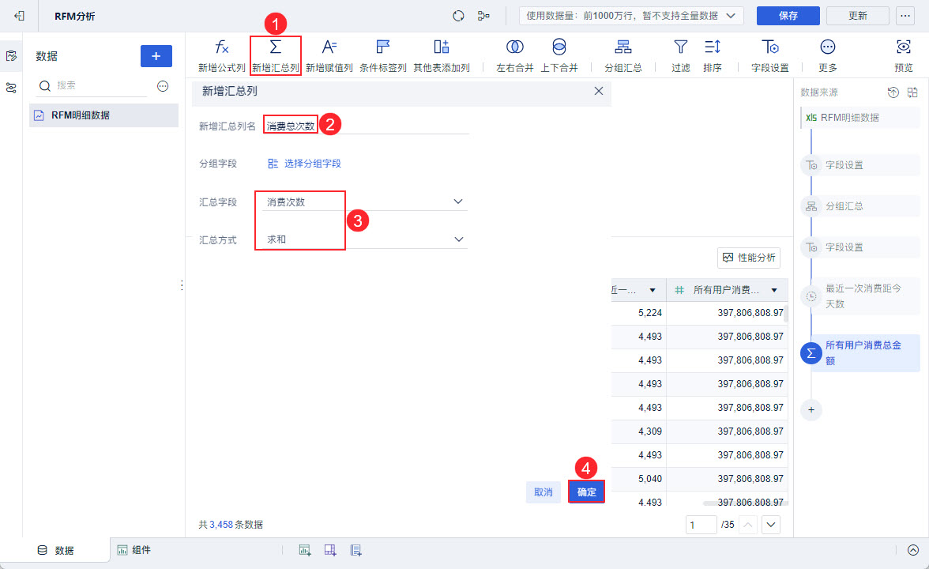Close the 新增汇总列 panel
This screenshot has width=929, height=569.
click(599, 91)
